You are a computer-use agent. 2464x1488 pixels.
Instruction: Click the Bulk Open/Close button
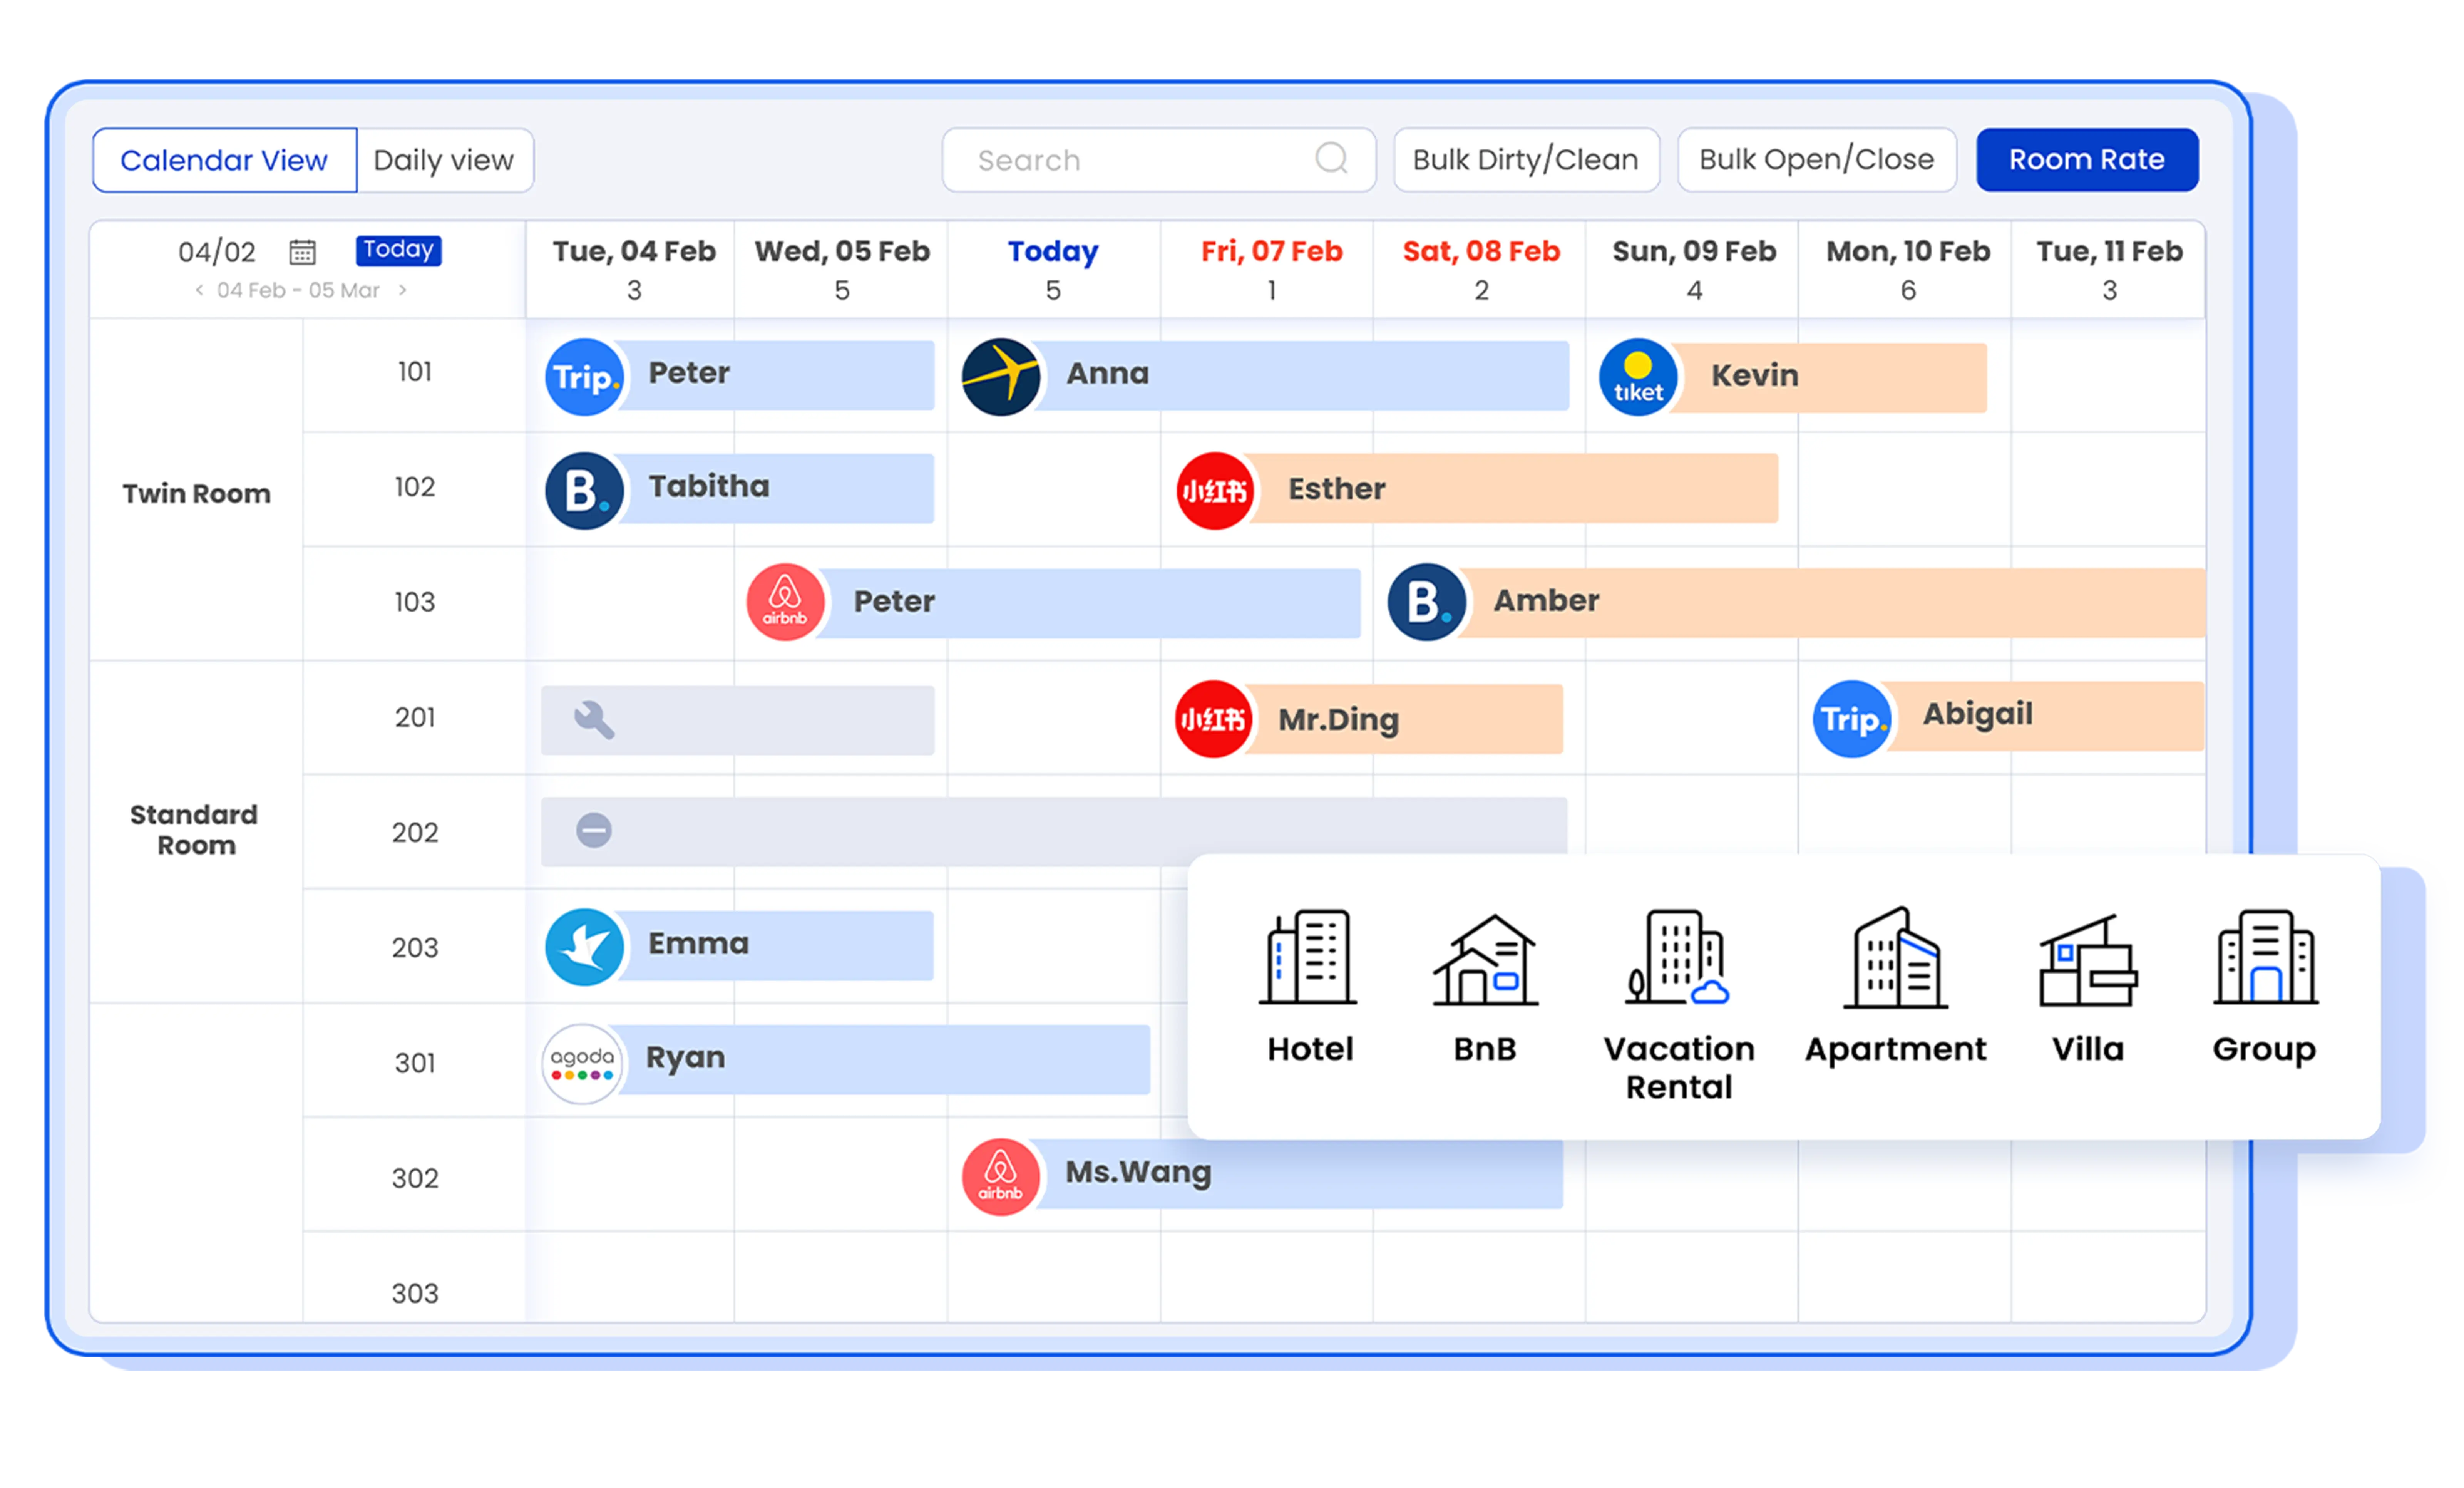[x=1817, y=159]
